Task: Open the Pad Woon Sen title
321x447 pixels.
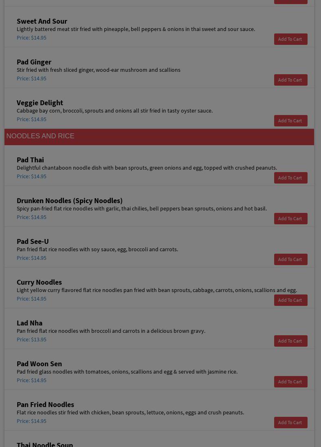Action: click(39, 364)
